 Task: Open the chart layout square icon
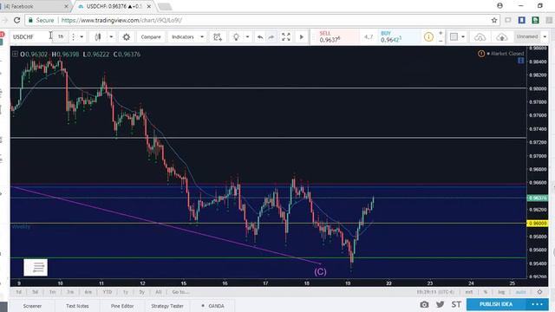click(x=454, y=36)
